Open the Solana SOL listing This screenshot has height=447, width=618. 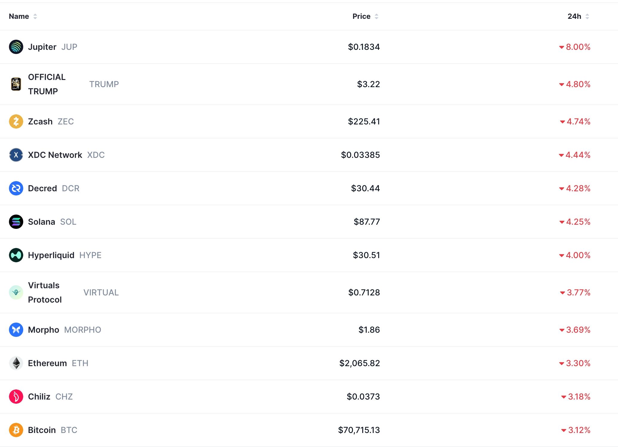point(42,222)
